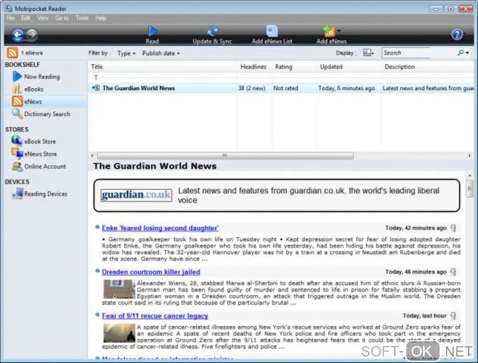
Task: Open the blue help question mark
Action: coord(456,34)
